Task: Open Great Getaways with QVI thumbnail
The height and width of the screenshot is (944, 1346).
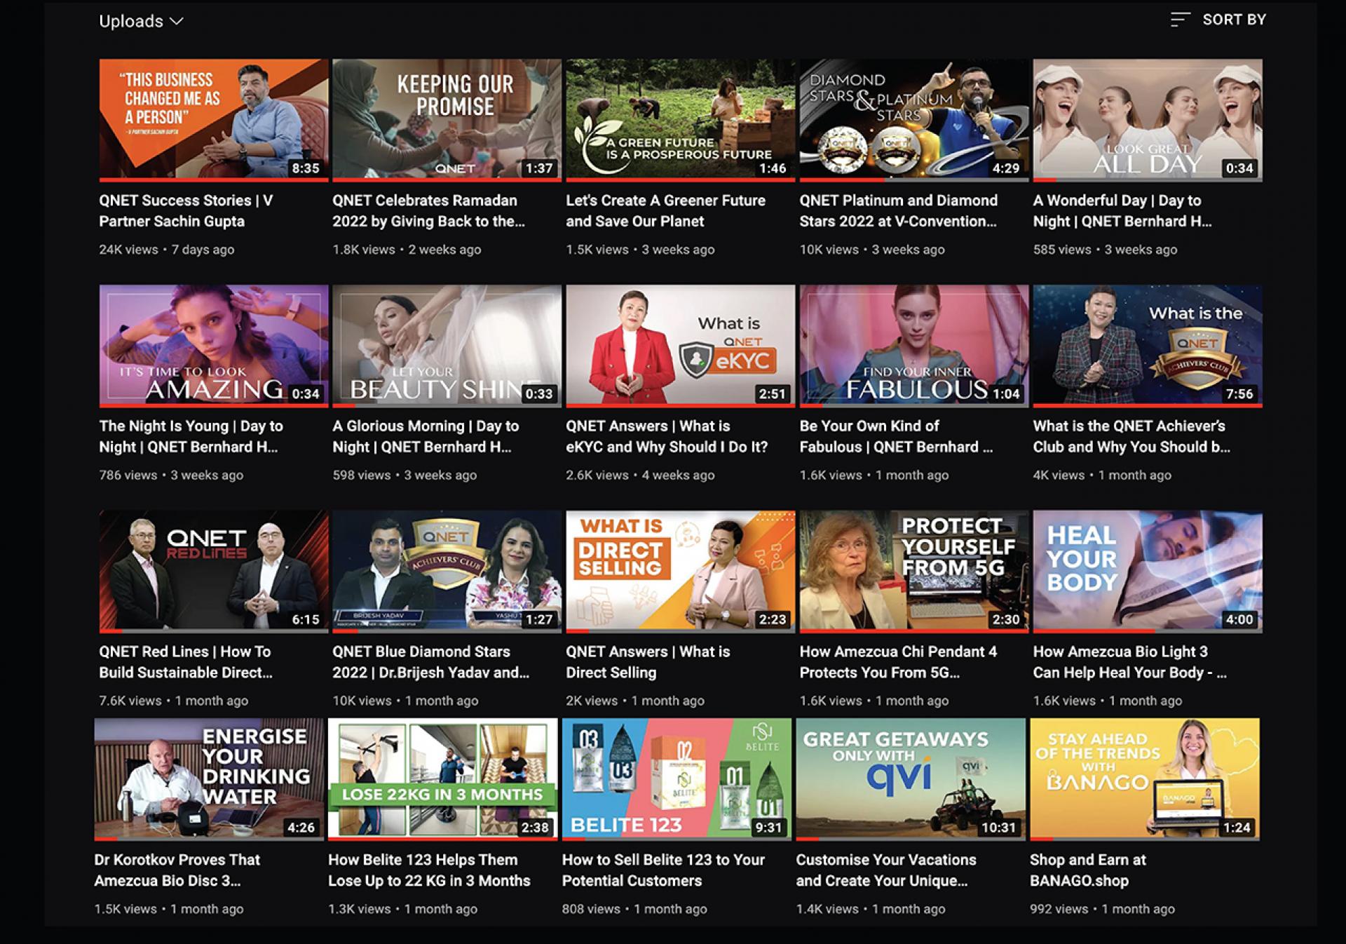Action: 911,779
